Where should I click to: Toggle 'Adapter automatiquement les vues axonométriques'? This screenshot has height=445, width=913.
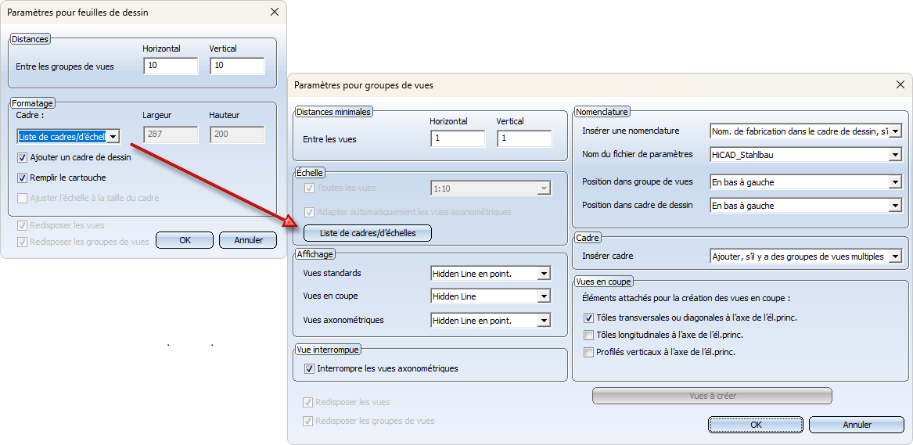pos(308,212)
